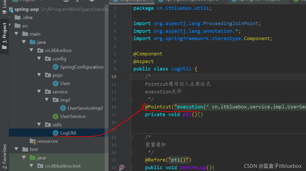
Task: Click fold marker beside @Component on line 7
Action: pos(131,54)
